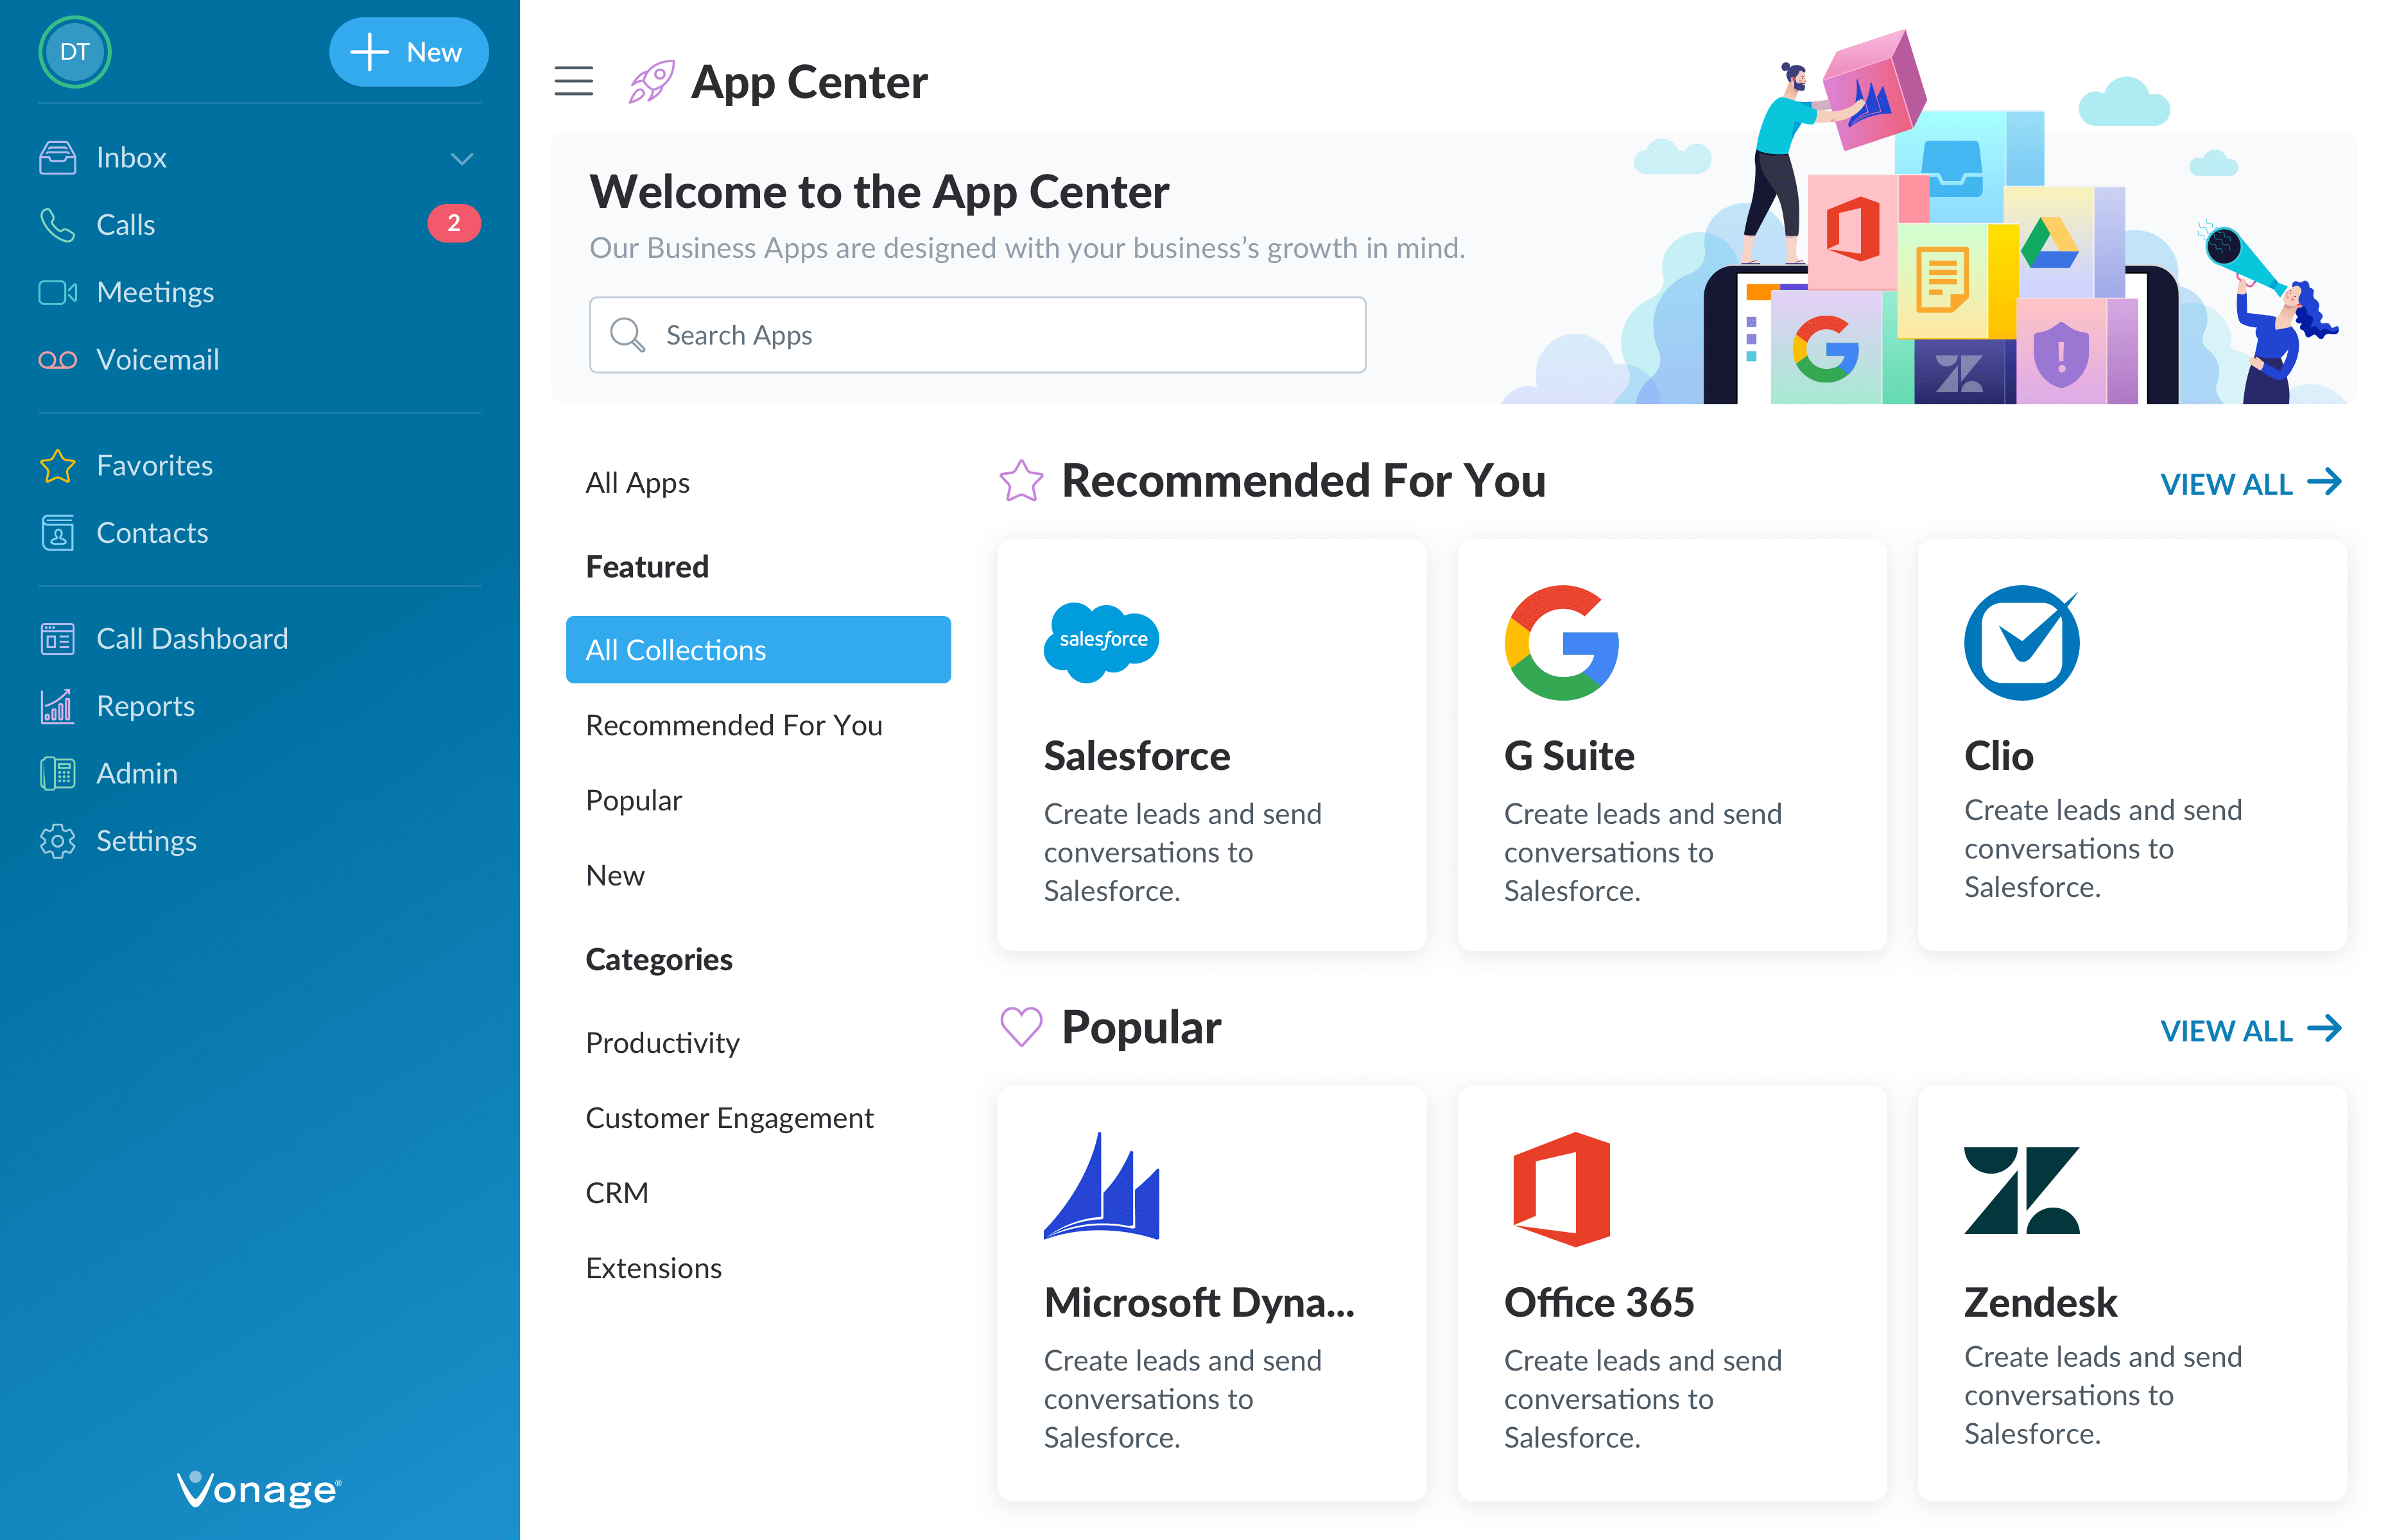Open Call Dashboard label
The width and height of the screenshot is (2388, 1540).
pos(192,638)
